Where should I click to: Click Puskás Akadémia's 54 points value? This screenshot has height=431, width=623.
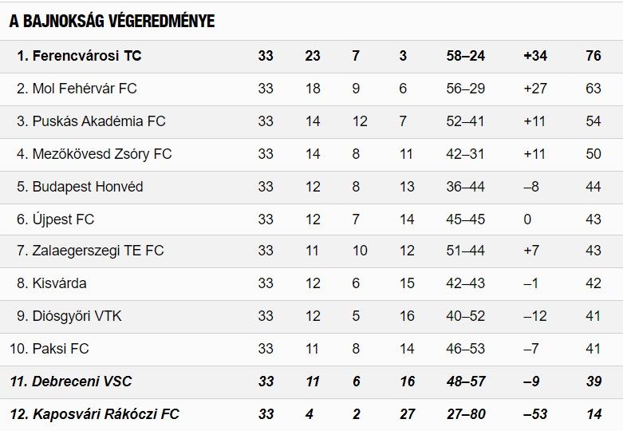click(593, 121)
